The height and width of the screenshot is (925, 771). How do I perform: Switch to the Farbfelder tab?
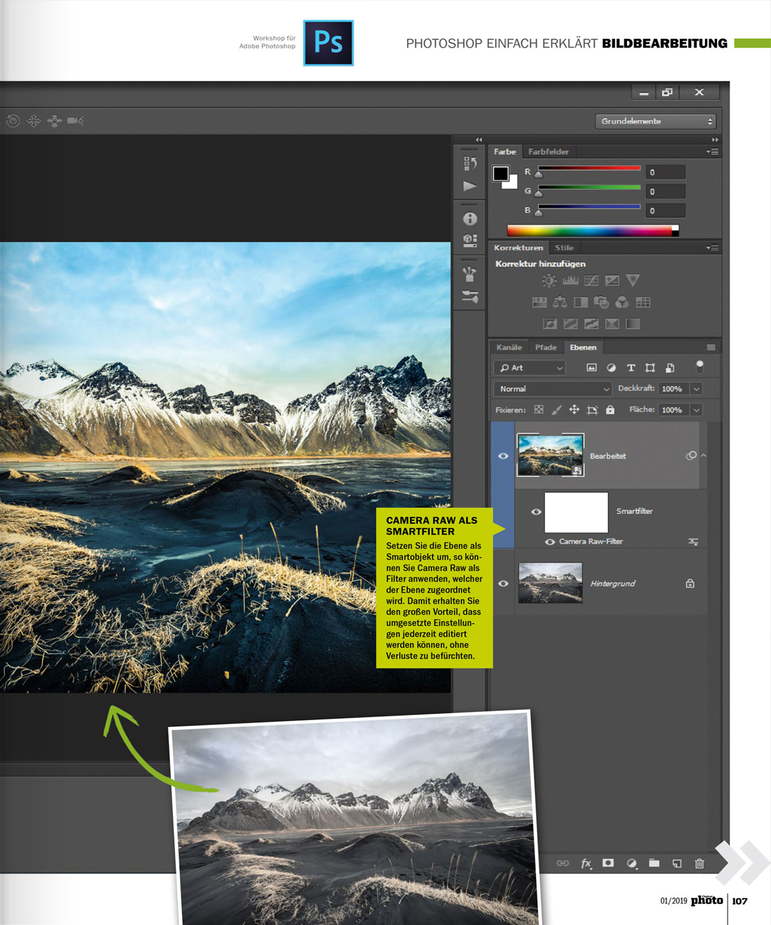[548, 152]
